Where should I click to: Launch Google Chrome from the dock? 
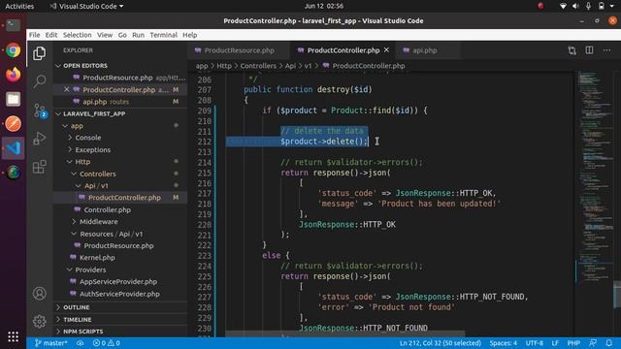[x=13, y=50]
